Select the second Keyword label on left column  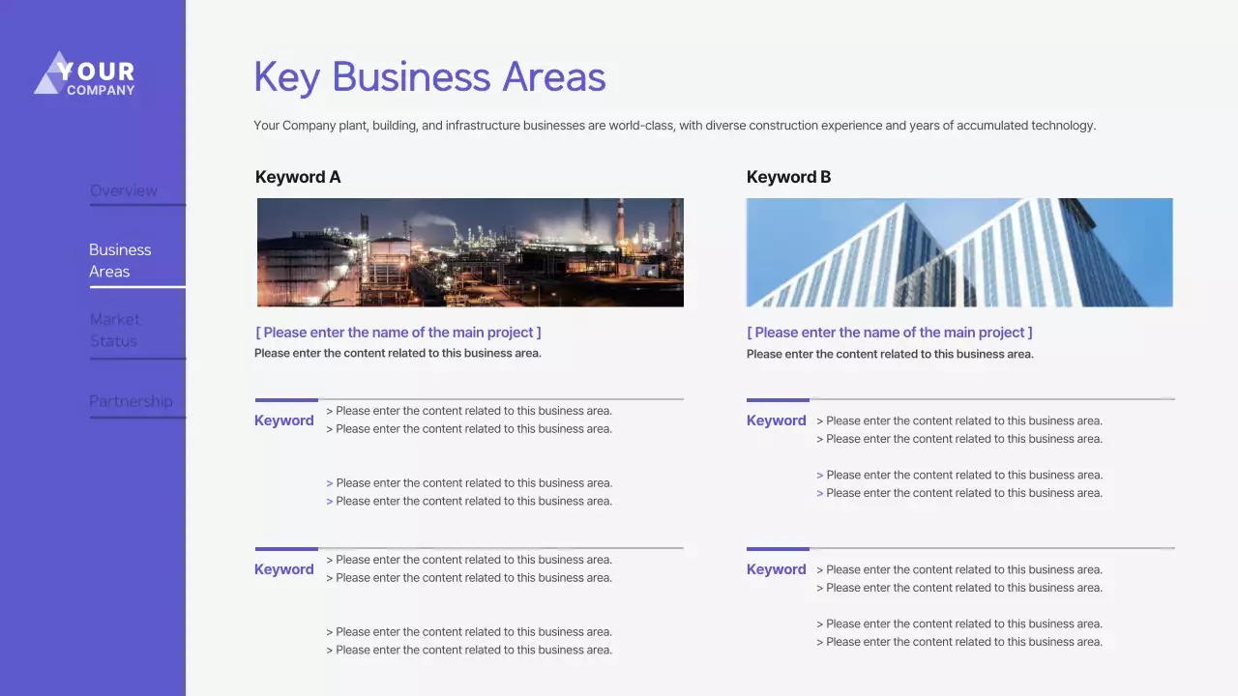[x=283, y=568]
